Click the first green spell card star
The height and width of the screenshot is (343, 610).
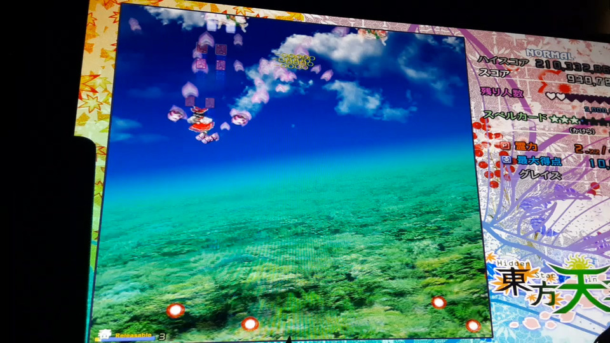[554, 119]
